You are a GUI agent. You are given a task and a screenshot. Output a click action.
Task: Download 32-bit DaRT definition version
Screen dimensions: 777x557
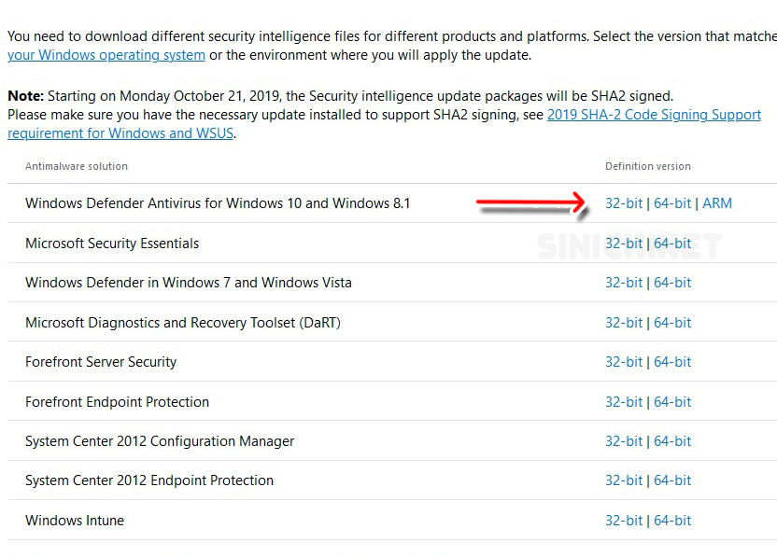[x=624, y=322]
